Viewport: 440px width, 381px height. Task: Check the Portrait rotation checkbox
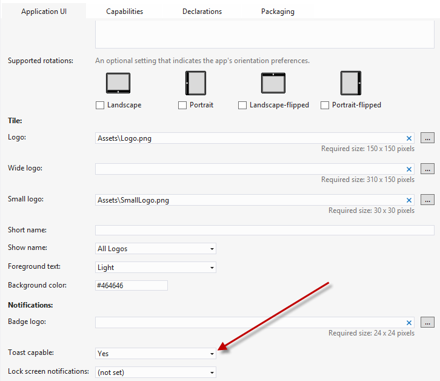click(182, 106)
